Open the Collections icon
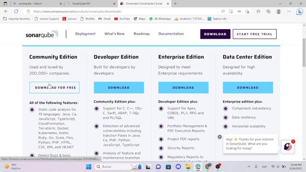The width and height of the screenshot is (306, 172). [x=268, y=11]
